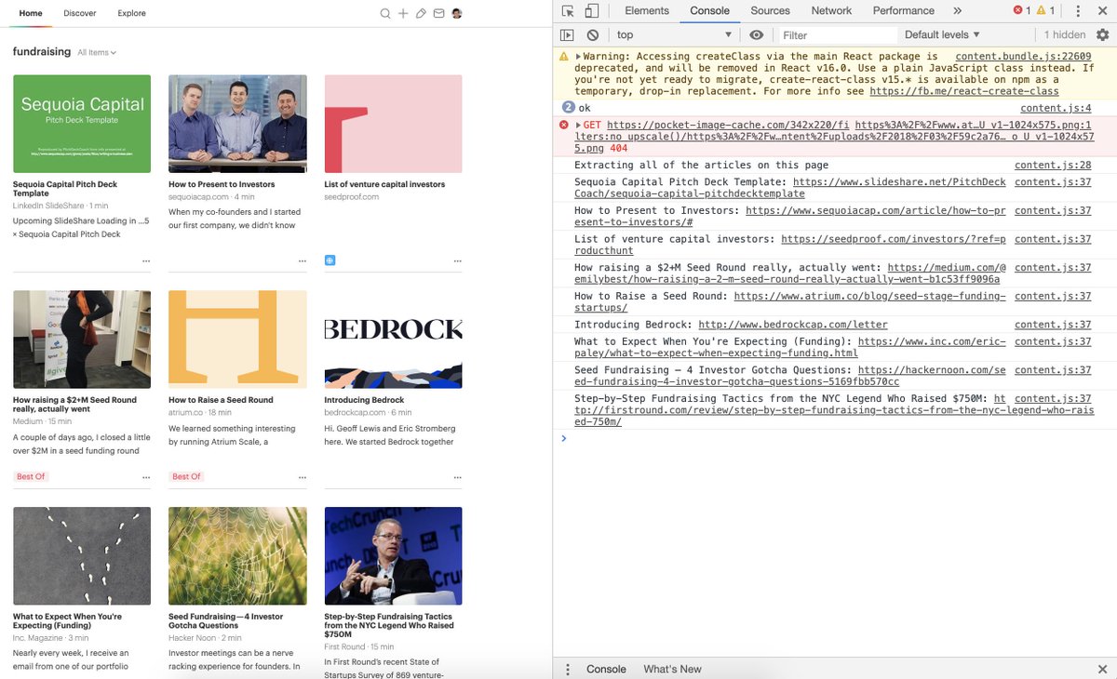Open the Network DevTools tab
The height and width of the screenshot is (679, 1117).
coord(831,11)
